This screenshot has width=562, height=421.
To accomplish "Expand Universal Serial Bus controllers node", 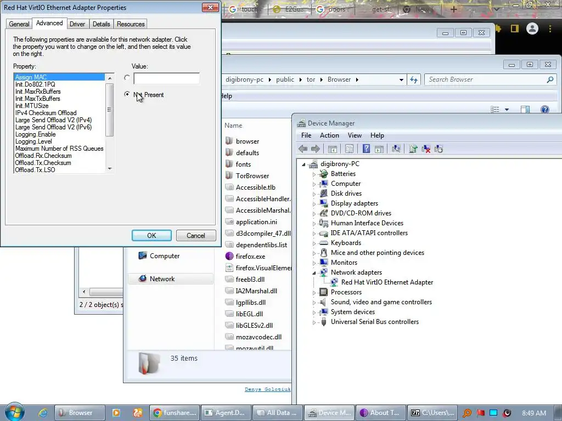I will [314, 322].
